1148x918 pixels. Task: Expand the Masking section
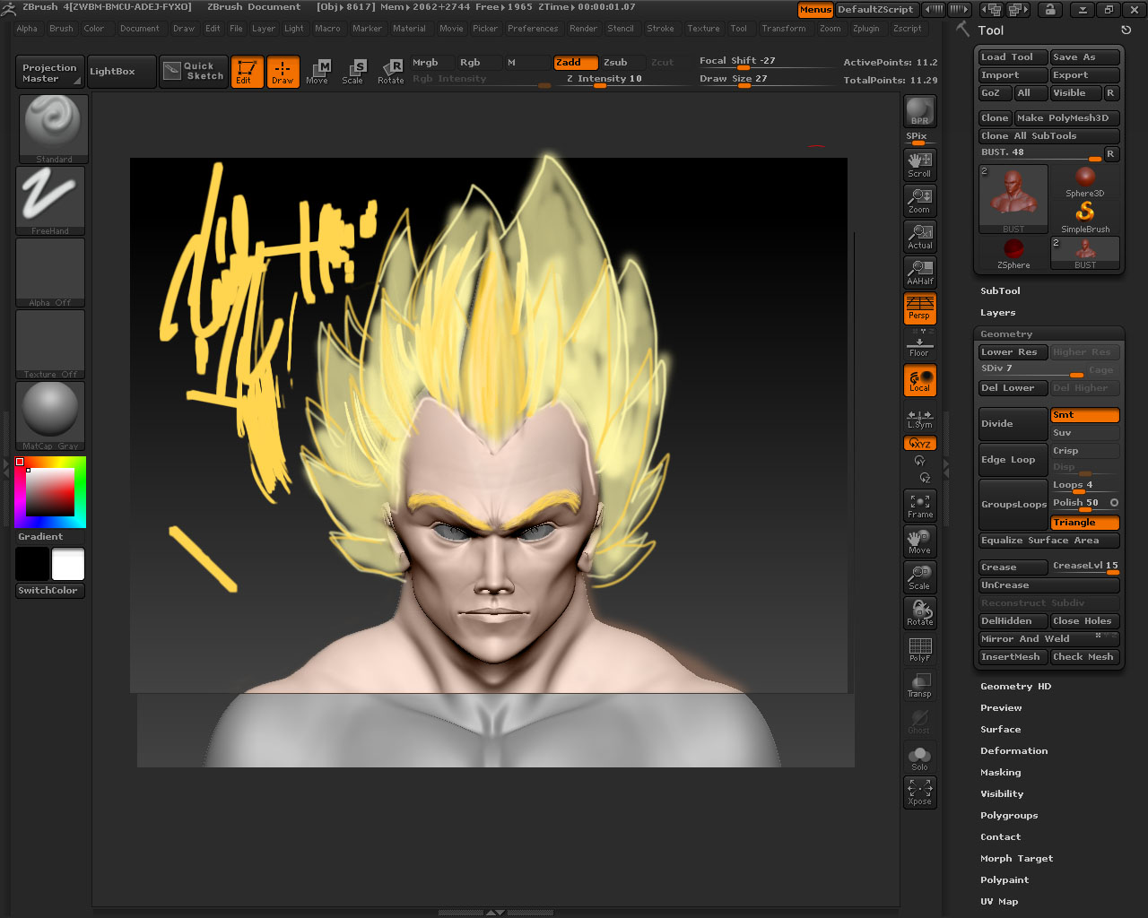(x=1000, y=773)
